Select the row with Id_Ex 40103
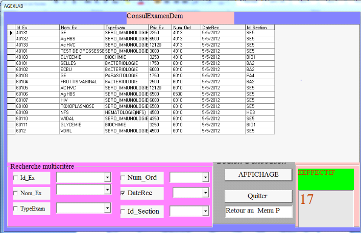 click(x=36, y=57)
